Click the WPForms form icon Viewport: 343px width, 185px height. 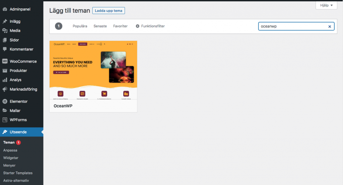pos(5,120)
